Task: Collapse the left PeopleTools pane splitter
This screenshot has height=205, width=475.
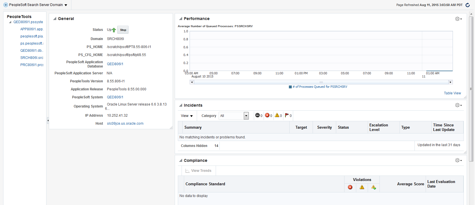Action: (48, 120)
